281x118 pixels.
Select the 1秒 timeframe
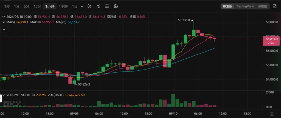pos(7,7)
